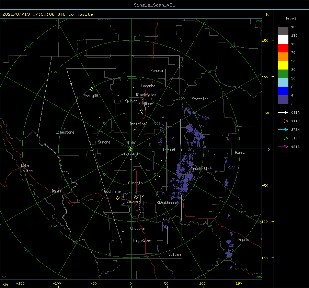
Task: Click the Blackfalds town label
Action: pos(146,95)
